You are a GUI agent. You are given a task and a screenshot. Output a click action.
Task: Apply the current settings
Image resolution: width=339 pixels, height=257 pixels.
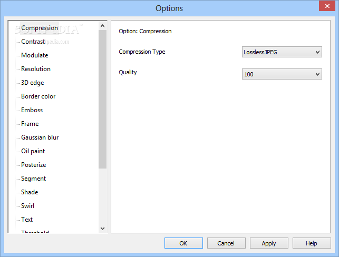click(269, 243)
